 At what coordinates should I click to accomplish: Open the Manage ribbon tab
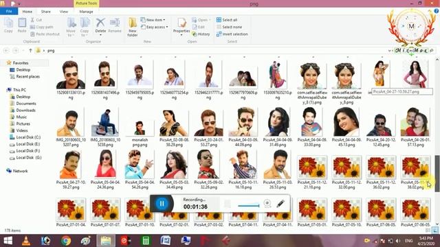coord(86,12)
